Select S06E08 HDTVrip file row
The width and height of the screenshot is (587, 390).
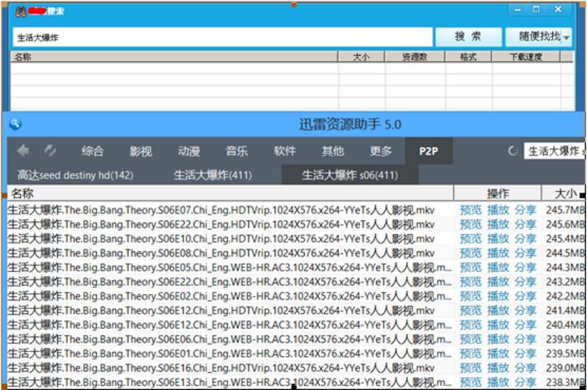[x=296, y=253]
